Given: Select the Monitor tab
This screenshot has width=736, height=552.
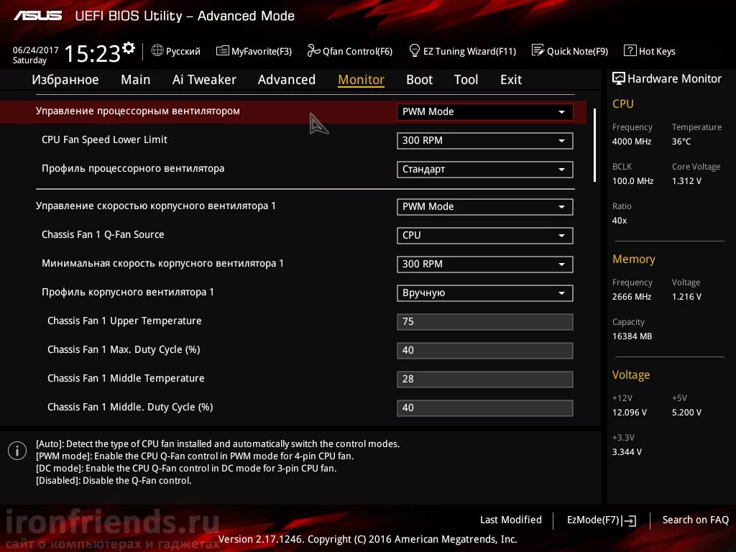Looking at the screenshot, I should pos(361,79).
